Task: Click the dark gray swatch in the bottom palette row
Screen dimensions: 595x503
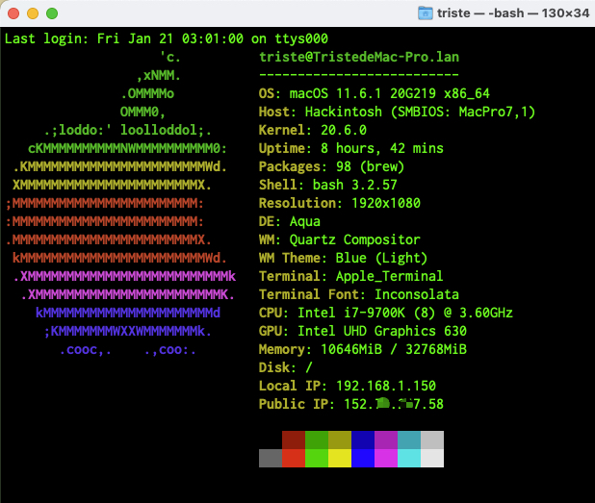Action: point(271,458)
